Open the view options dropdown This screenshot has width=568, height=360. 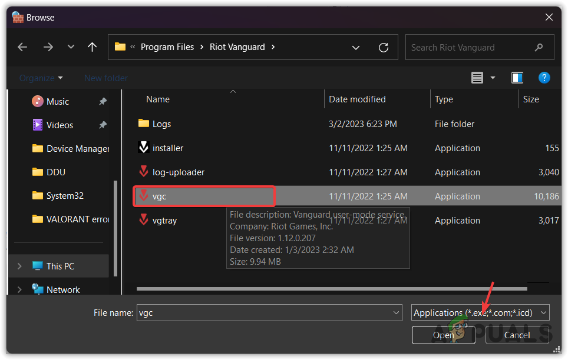coord(493,78)
